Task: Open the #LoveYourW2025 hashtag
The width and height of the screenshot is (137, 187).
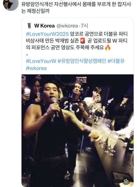Action: [x=47, y=34]
